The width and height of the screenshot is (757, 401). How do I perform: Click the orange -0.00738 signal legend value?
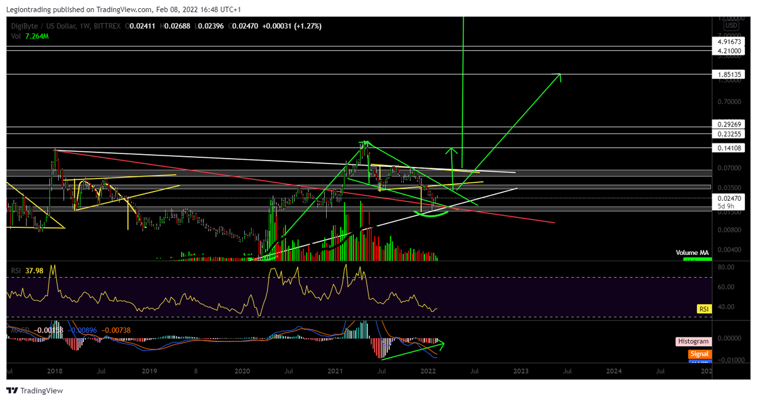tap(115, 330)
